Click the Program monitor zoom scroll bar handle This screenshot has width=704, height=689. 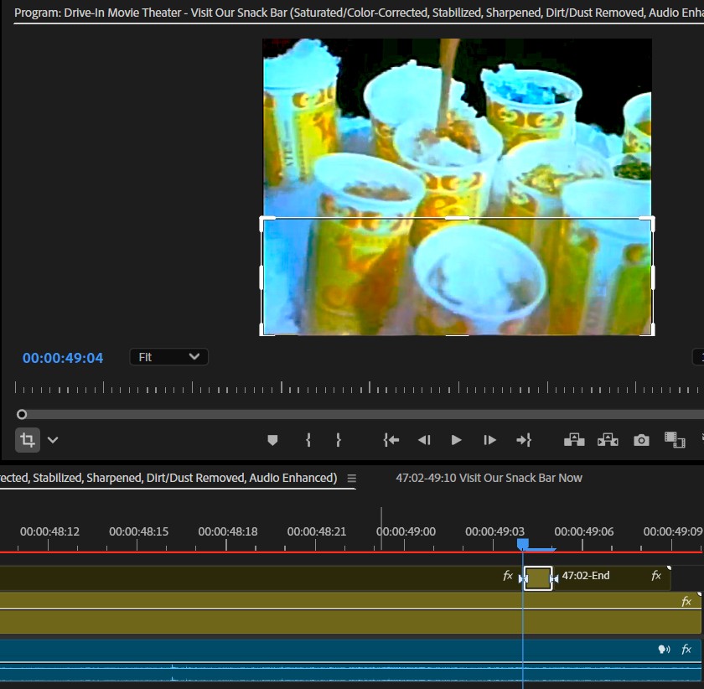tap(22, 414)
